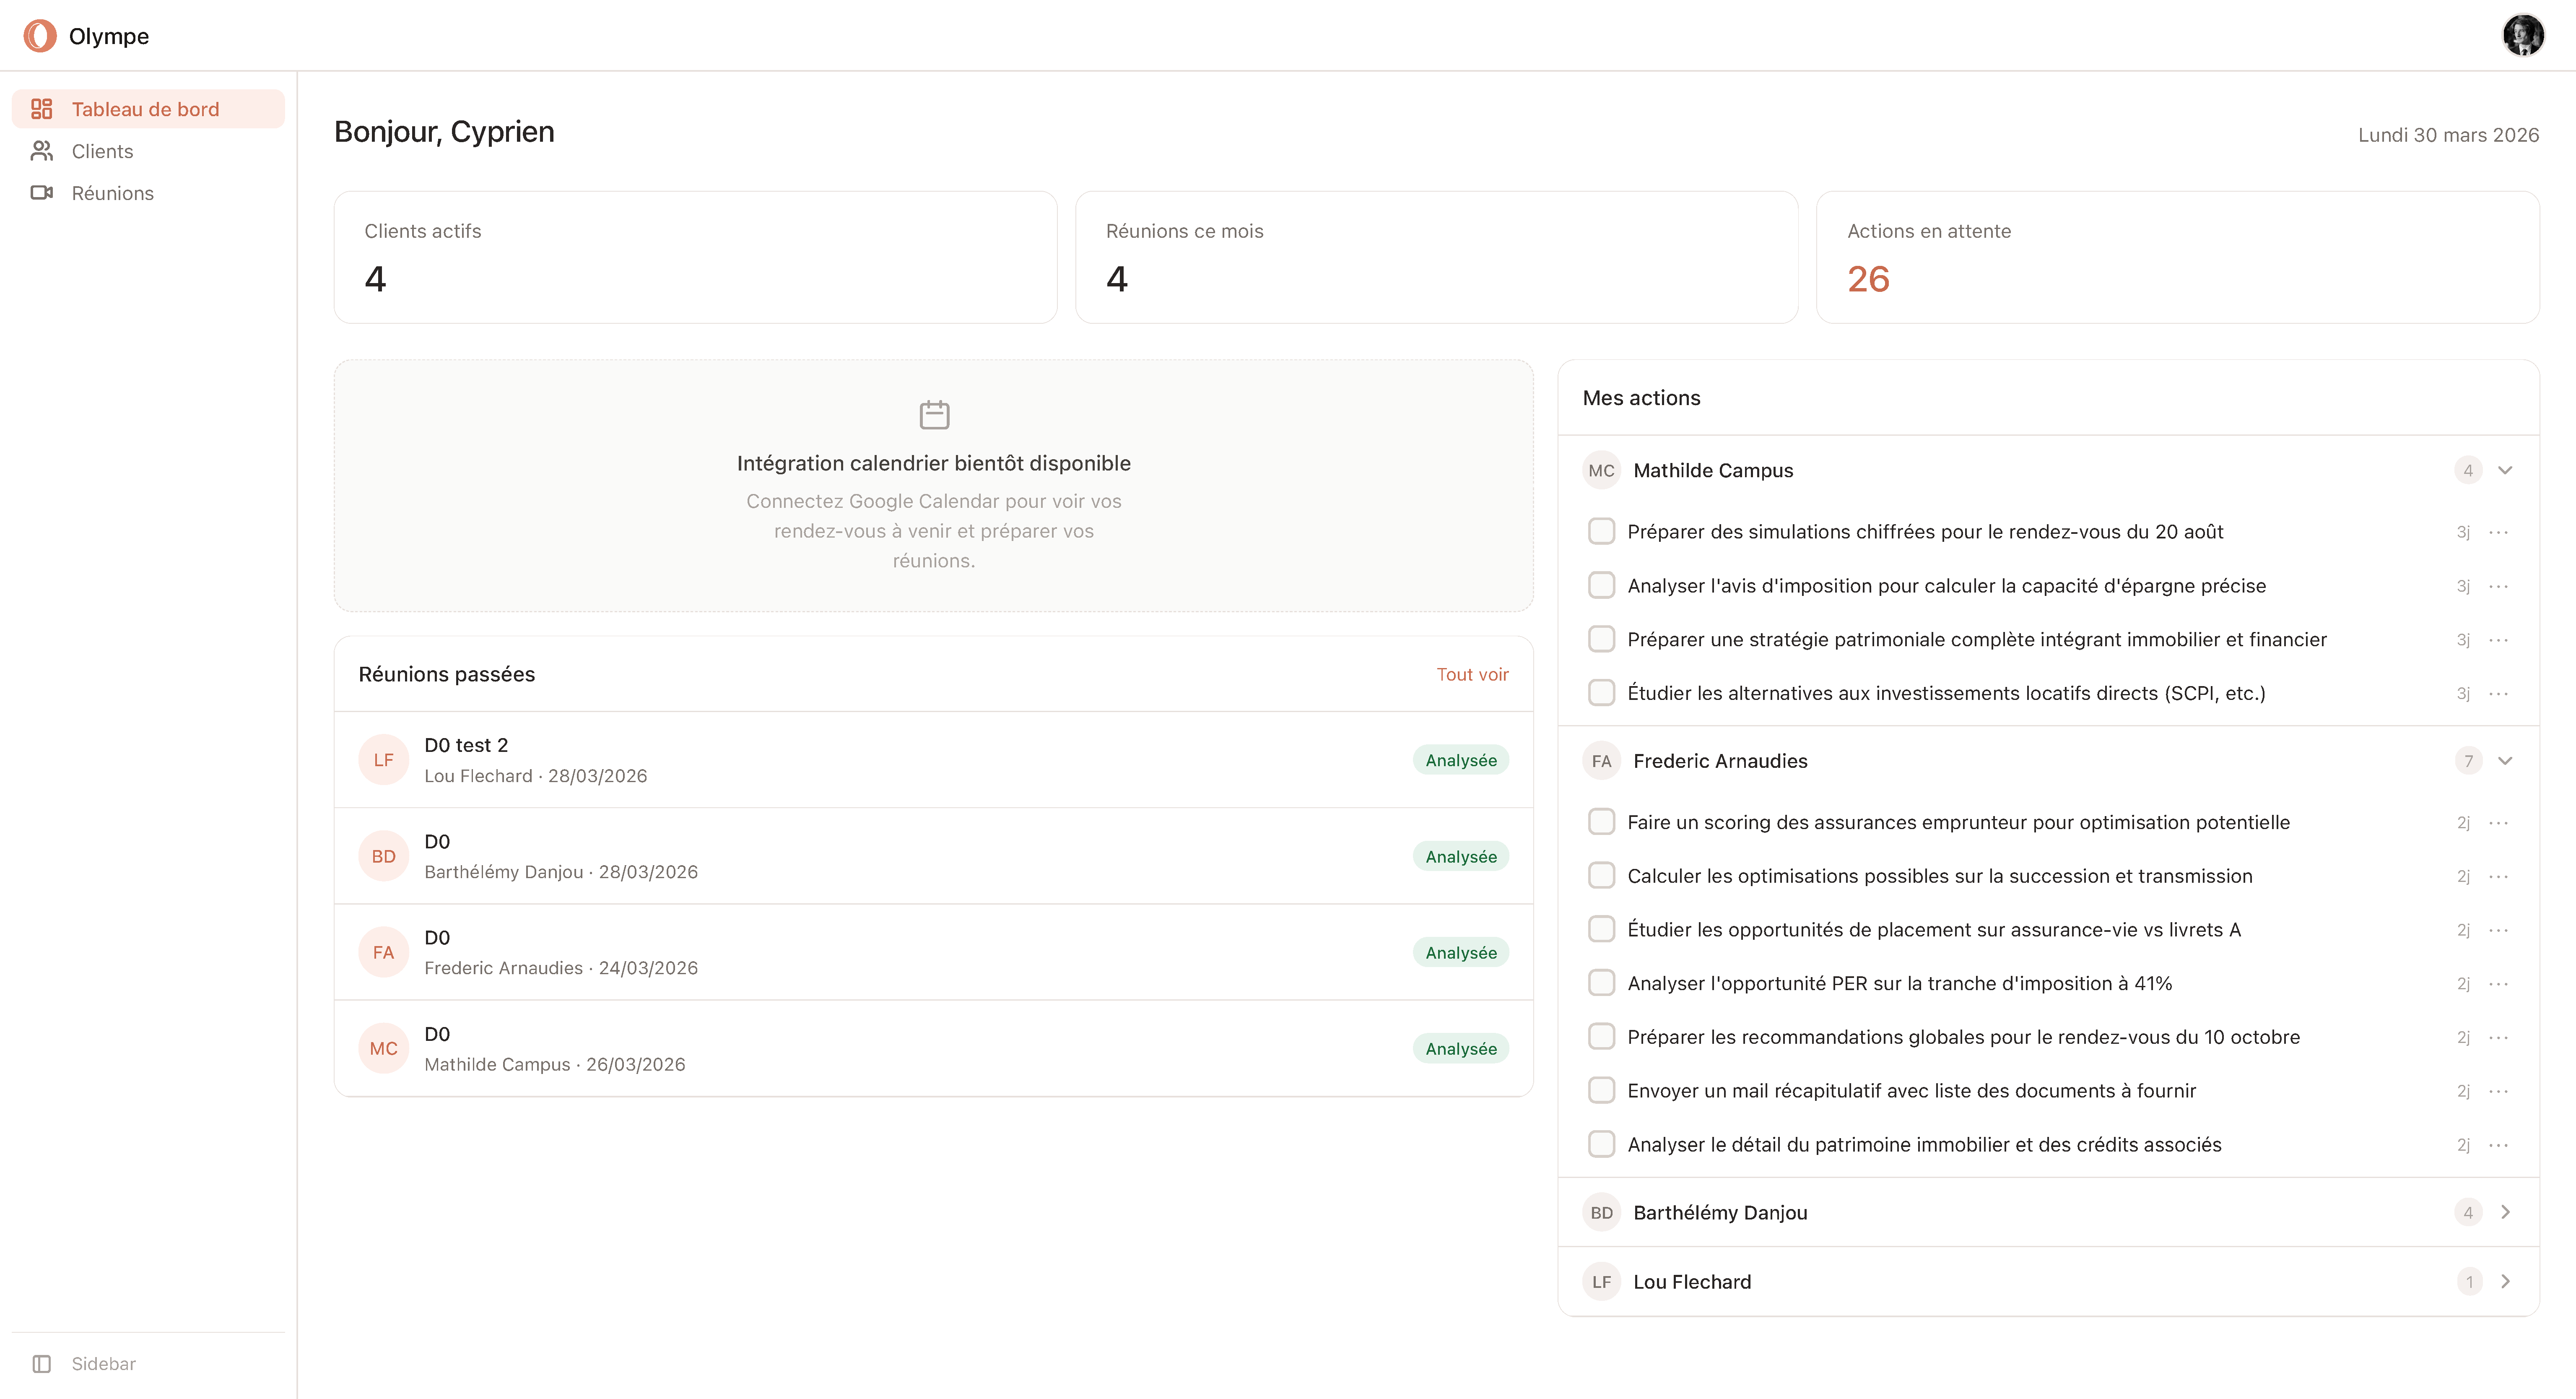Image resolution: width=2576 pixels, height=1399 pixels.
Task: Click the Réunions camera icon
Action: coord(41,192)
